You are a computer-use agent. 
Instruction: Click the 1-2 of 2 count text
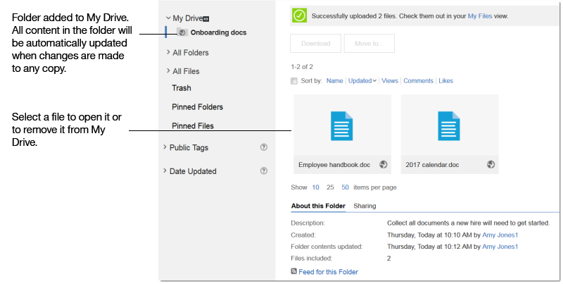click(302, 67)
